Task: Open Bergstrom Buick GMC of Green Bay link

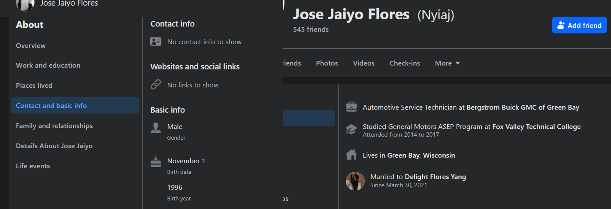Action: point(523,107)
